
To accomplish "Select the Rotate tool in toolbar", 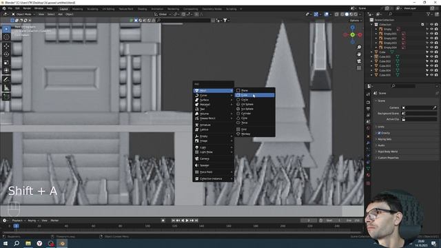I will [6, 54].
